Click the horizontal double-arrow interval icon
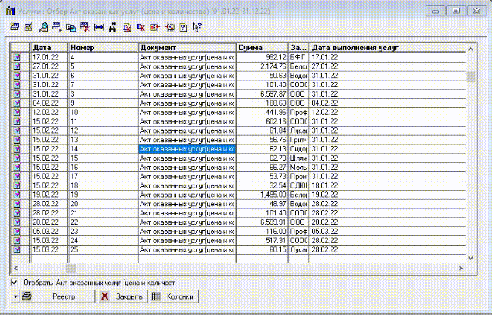492x315 pixels. click(100, 27)
